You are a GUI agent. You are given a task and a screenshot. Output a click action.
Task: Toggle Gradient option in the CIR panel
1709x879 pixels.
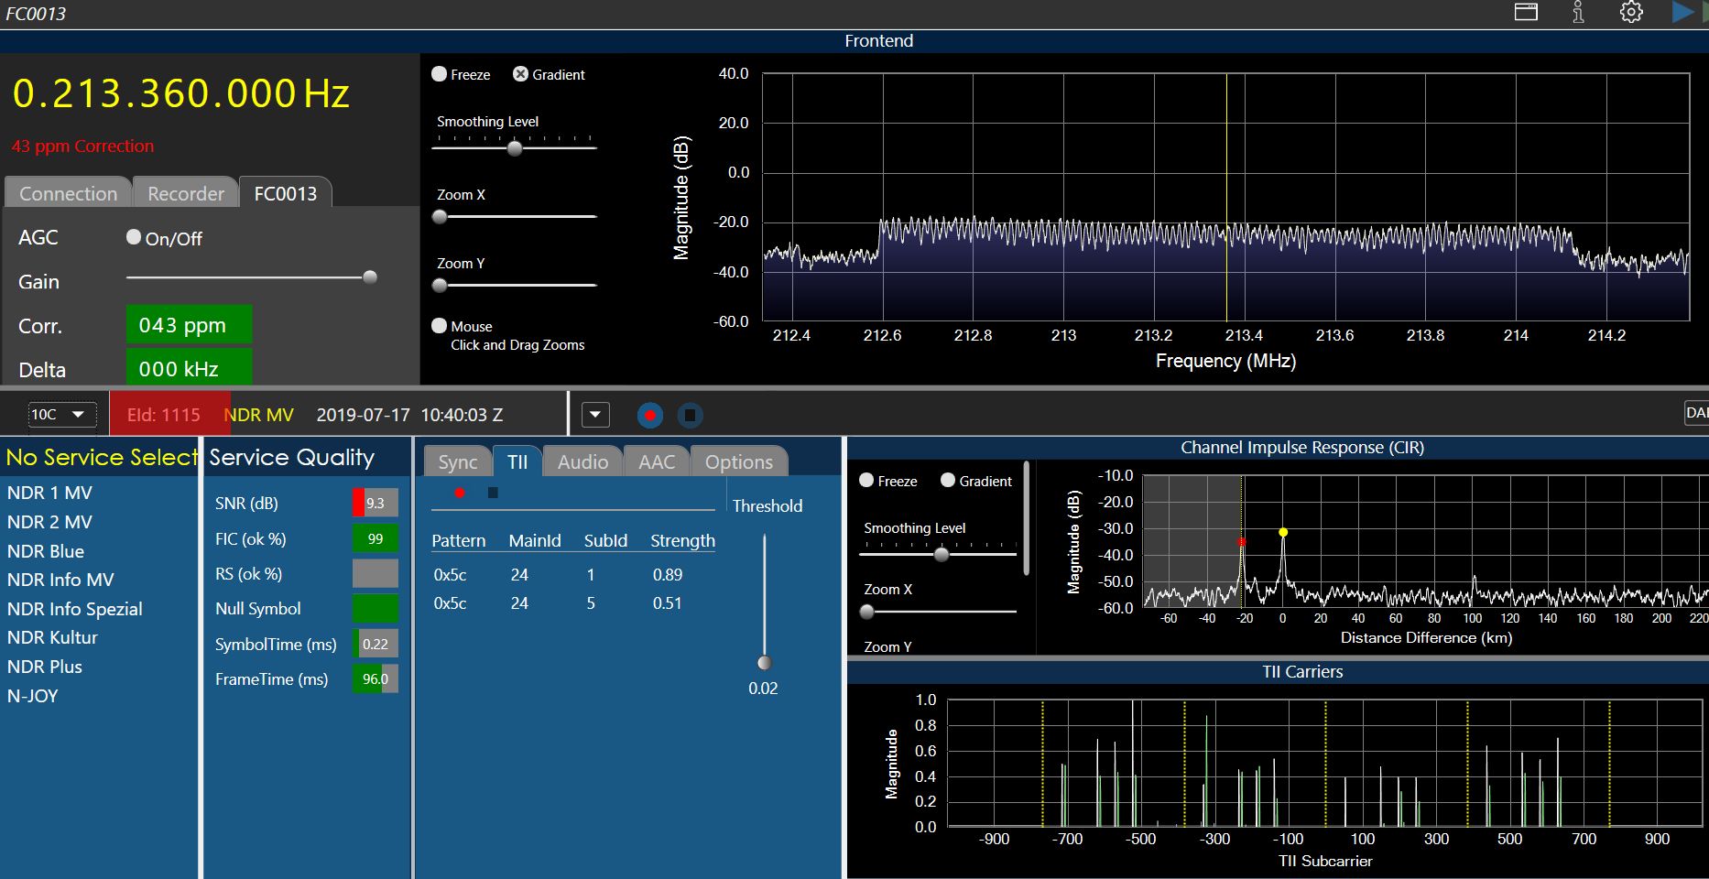(x=948, y=481)
